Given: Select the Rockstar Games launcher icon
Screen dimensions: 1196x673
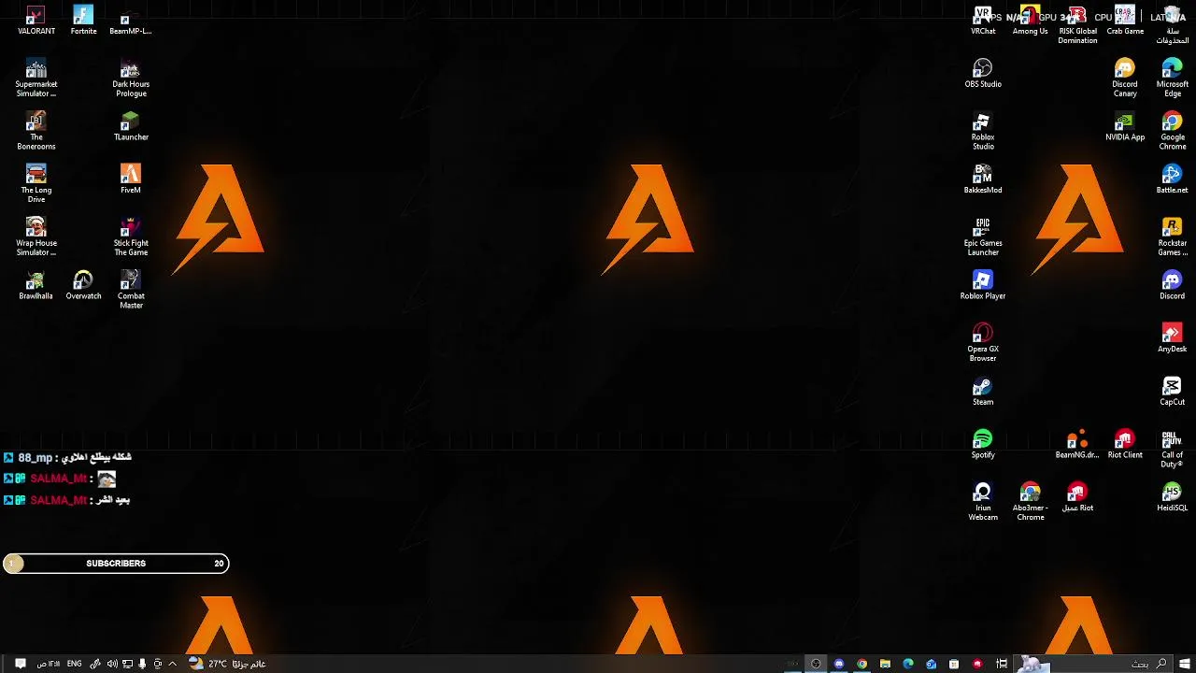Looking at the screenshot, I should pyautogui.click(x=1173, y=237).
